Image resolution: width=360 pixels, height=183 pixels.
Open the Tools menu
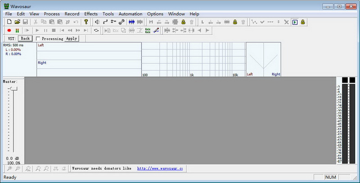(108, 14)
